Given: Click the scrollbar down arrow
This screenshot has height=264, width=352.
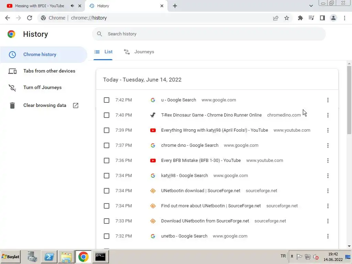Looking at the screenshot, I should (349, 246).
